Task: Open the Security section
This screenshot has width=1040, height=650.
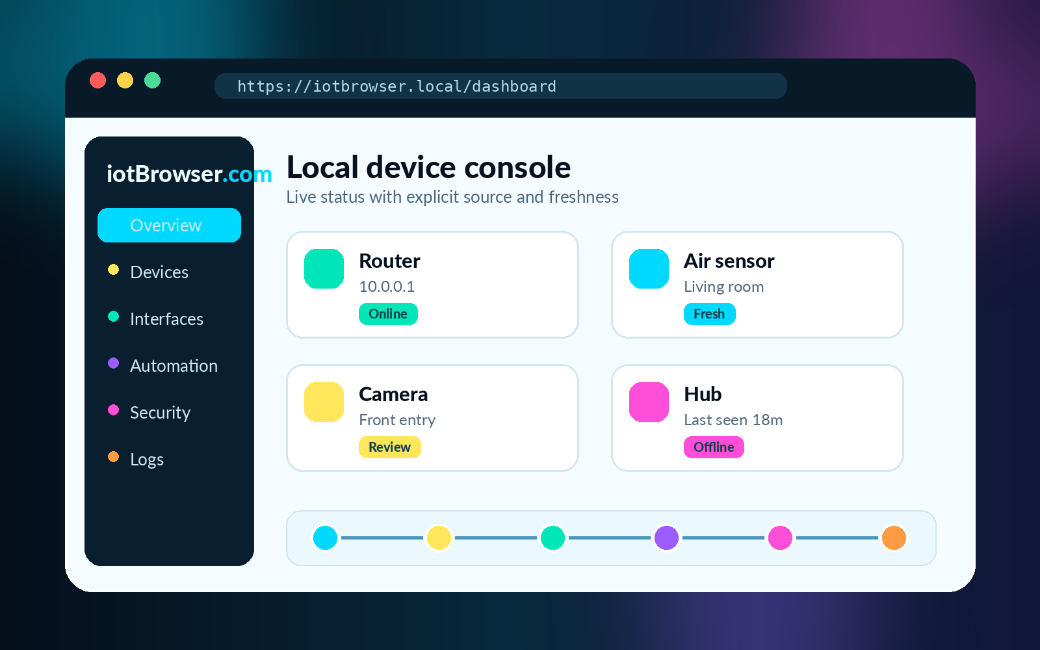Action: point(160,413)
